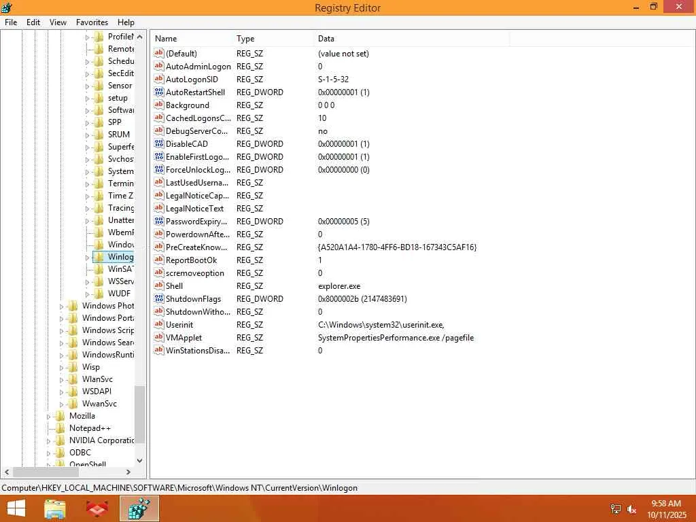The height and width of the screenshot is (522, 696).
Task: Expand the SPP key
Action: click(x=87, y=122)
